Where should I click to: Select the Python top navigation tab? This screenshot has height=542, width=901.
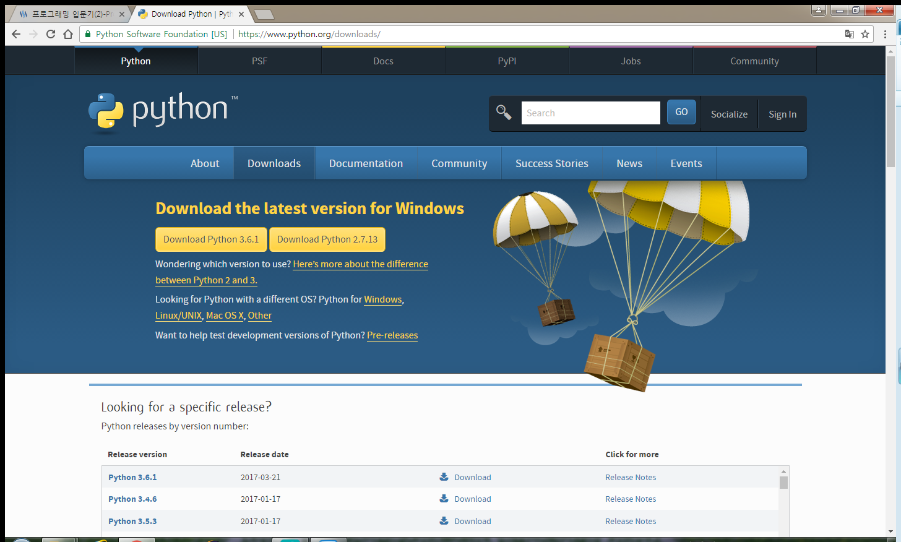pyautogui.click(x=136, y=61)
